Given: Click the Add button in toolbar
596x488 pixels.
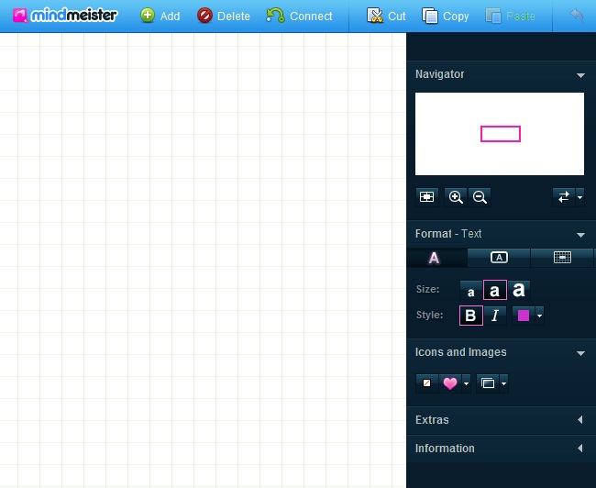Looking at the screenshot, I should click(160, 16).
